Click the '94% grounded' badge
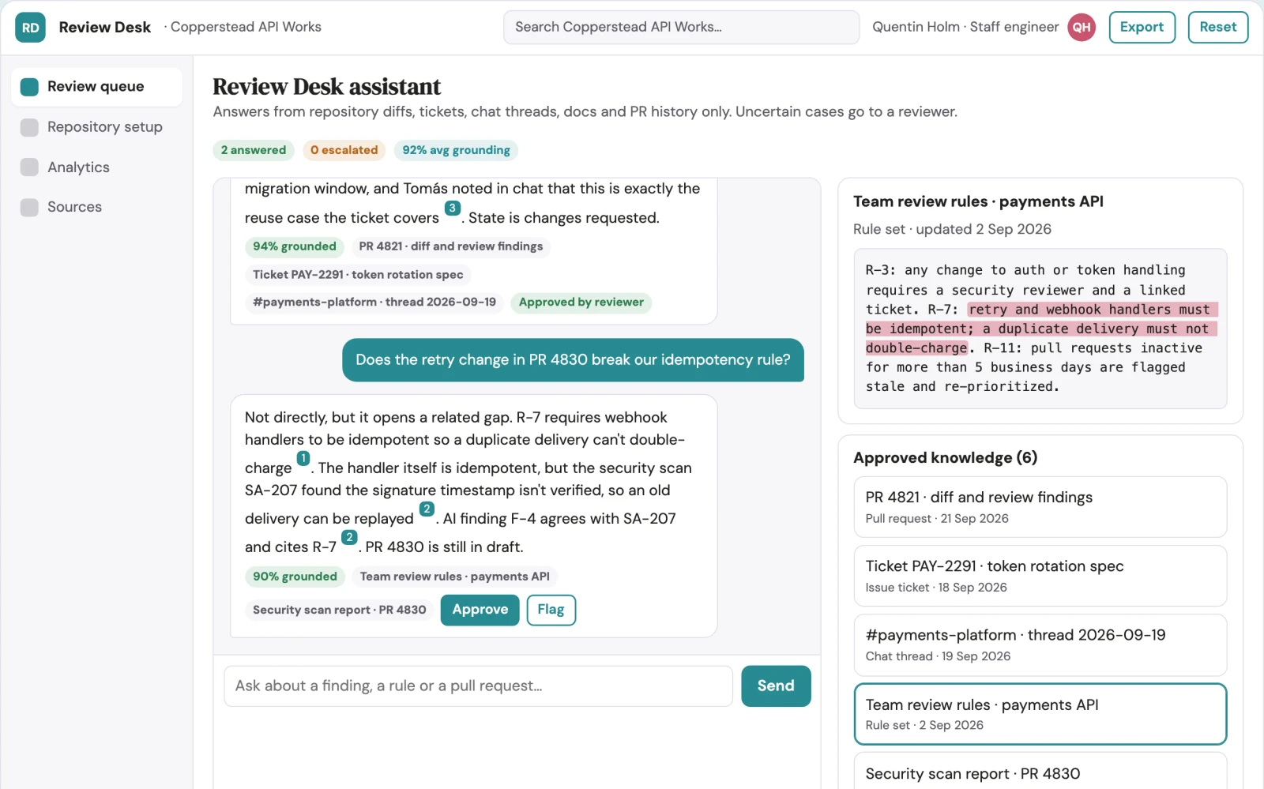The width and height of the screenshot is (1264, 789). [x=295, y=246]
